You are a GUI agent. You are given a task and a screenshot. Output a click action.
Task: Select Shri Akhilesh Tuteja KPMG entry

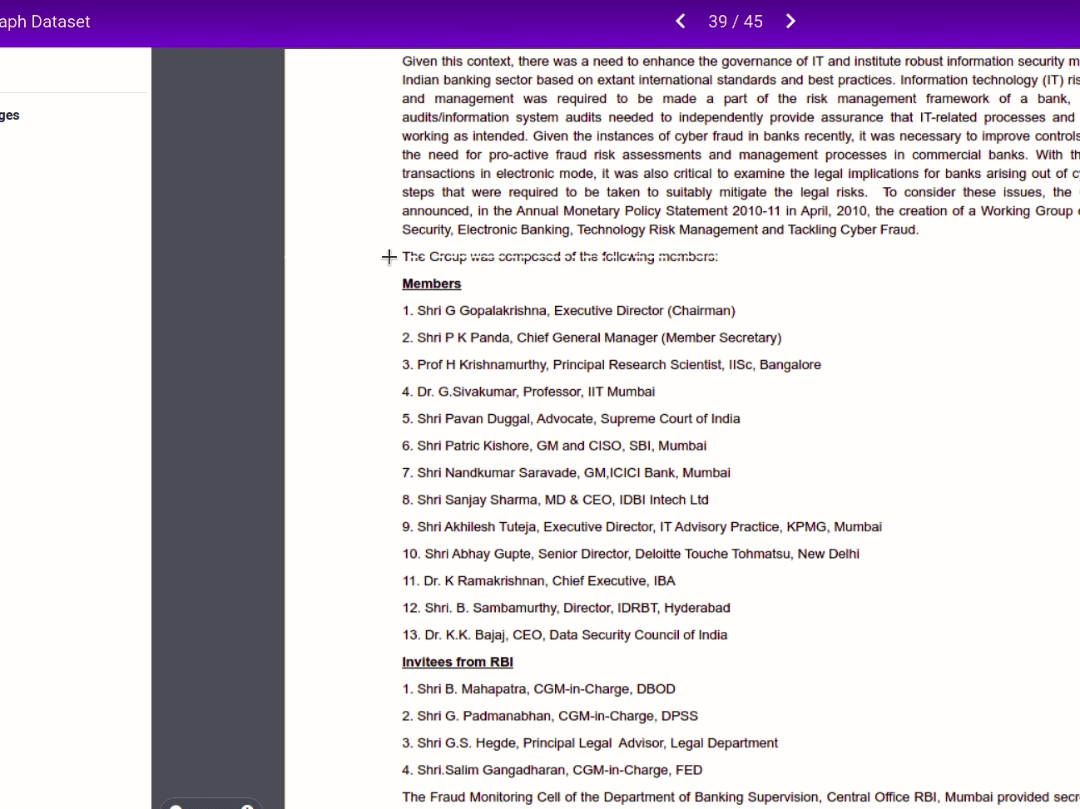[x=642, y=527]
